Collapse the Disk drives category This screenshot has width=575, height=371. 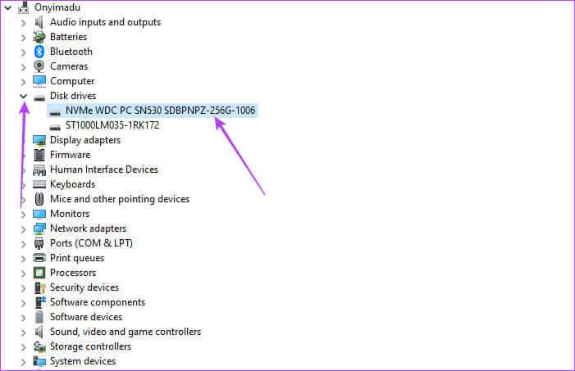tap(23, 96)
